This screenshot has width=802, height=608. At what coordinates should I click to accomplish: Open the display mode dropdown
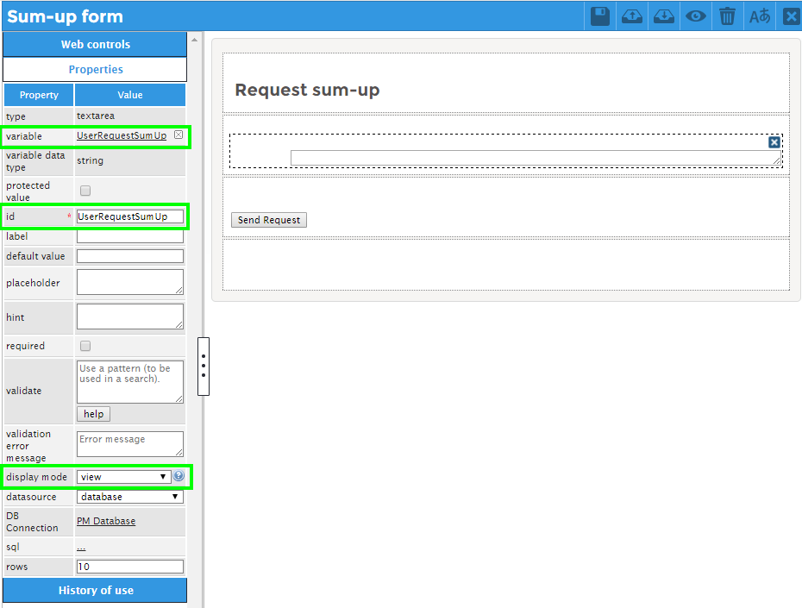click(123, 476)
